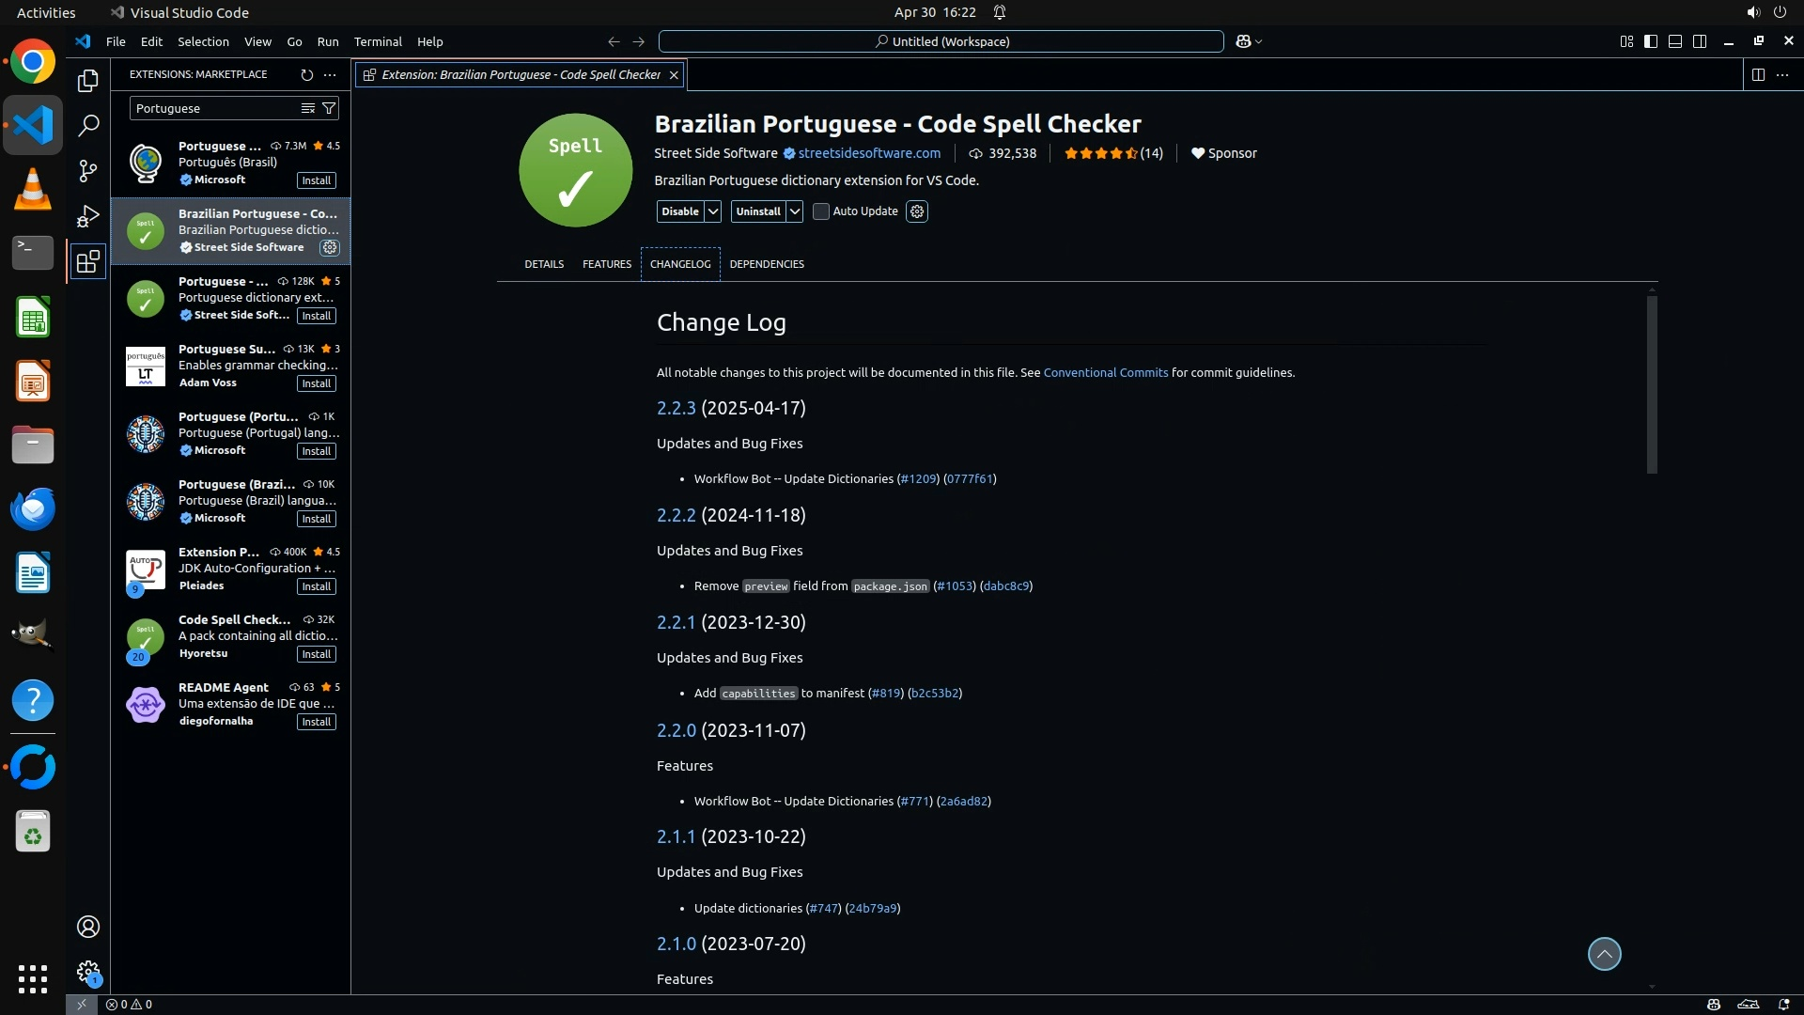Refresh the extensions marketplace list
1804x1015 pixels.
tap(306, 74)
